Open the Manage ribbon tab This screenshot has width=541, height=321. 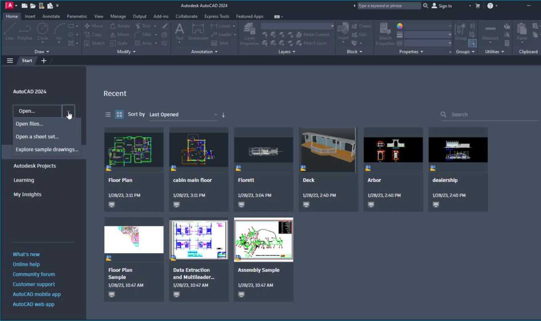(x=118, y=16)
